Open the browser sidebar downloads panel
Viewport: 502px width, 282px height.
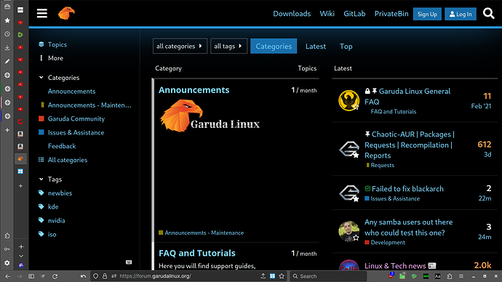tap(7, 48)
